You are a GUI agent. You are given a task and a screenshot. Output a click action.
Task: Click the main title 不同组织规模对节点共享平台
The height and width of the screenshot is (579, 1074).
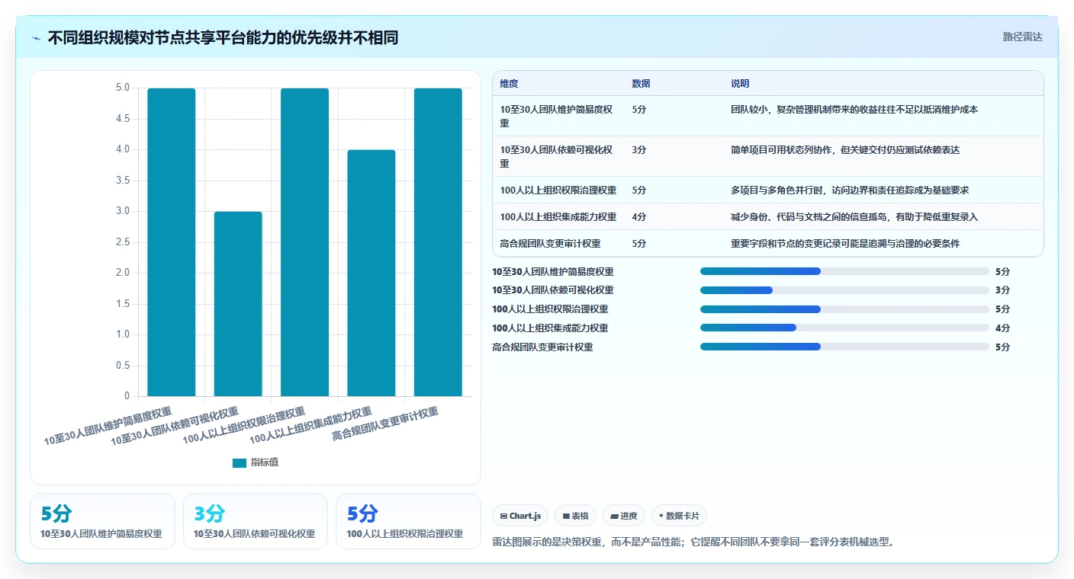tap(223, 38)
